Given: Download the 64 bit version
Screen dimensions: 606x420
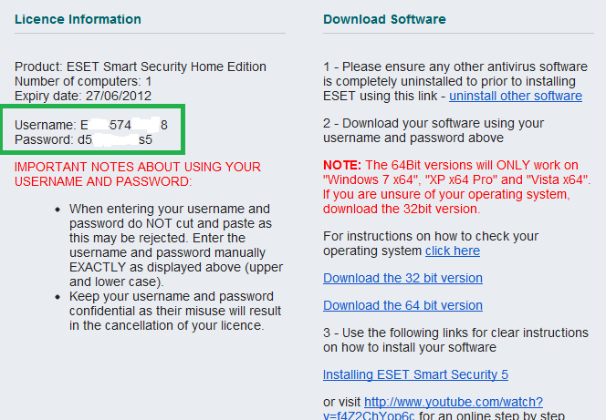Looking at the screenshot, I should (x=402, y=305).
